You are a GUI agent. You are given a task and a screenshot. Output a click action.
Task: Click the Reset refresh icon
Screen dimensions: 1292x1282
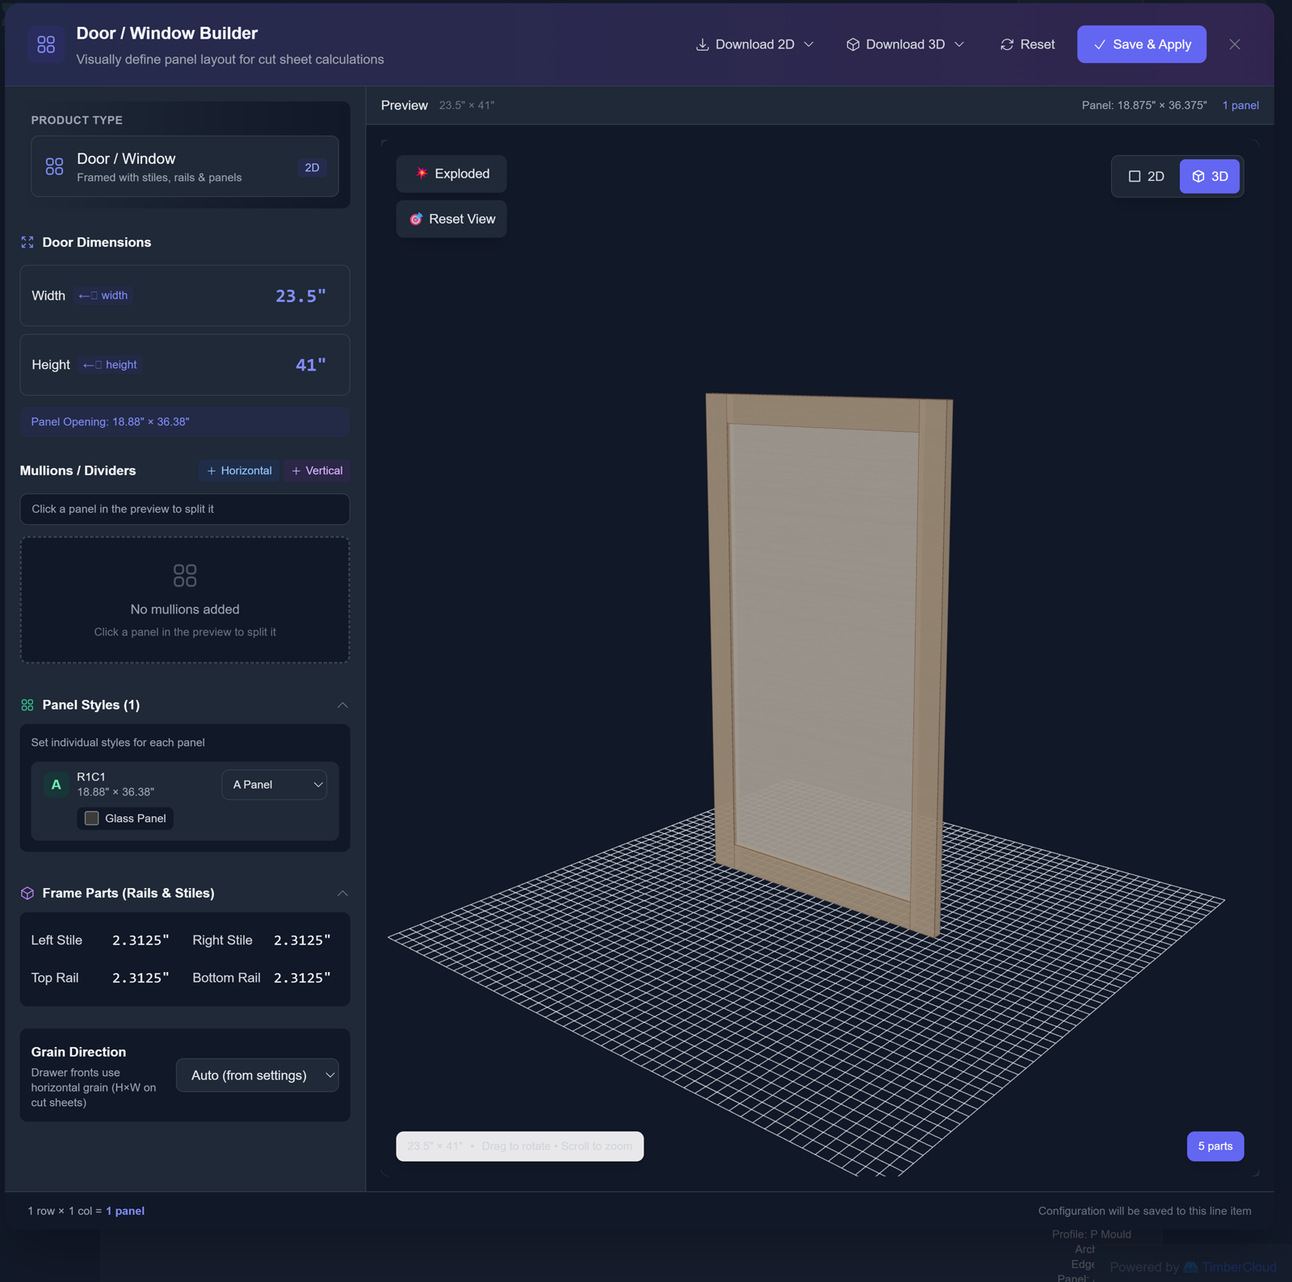[x=1007, y=44]
